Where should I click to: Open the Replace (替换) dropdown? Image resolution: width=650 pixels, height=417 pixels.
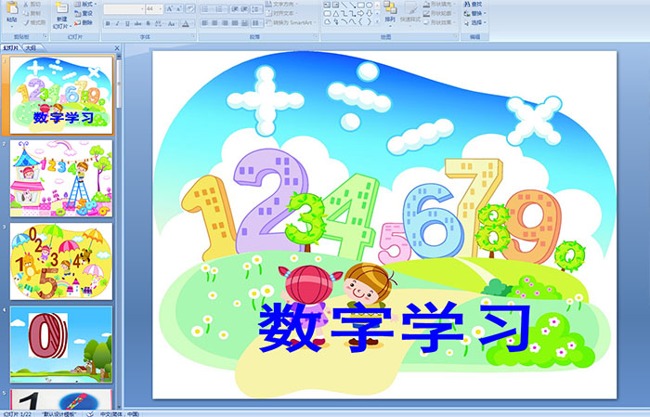coord(475,13)
